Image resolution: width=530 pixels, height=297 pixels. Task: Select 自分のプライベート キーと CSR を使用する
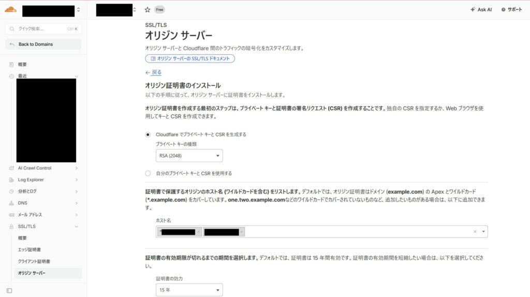click(148, 174)
